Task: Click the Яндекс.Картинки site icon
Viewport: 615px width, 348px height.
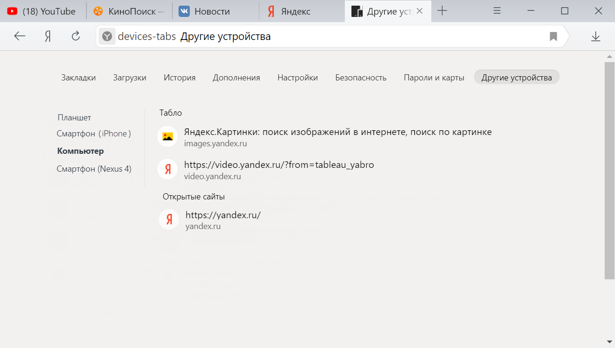Action: (x=167, y=136)
